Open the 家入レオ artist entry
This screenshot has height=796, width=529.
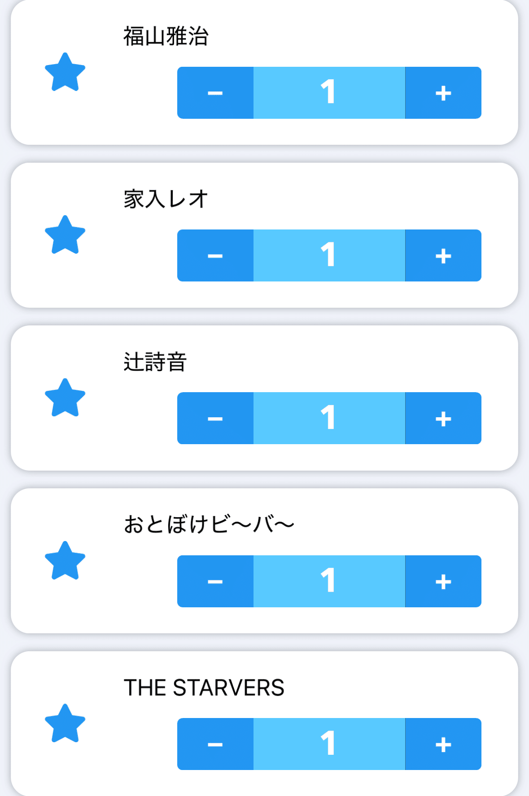click(x=166, y=199)
